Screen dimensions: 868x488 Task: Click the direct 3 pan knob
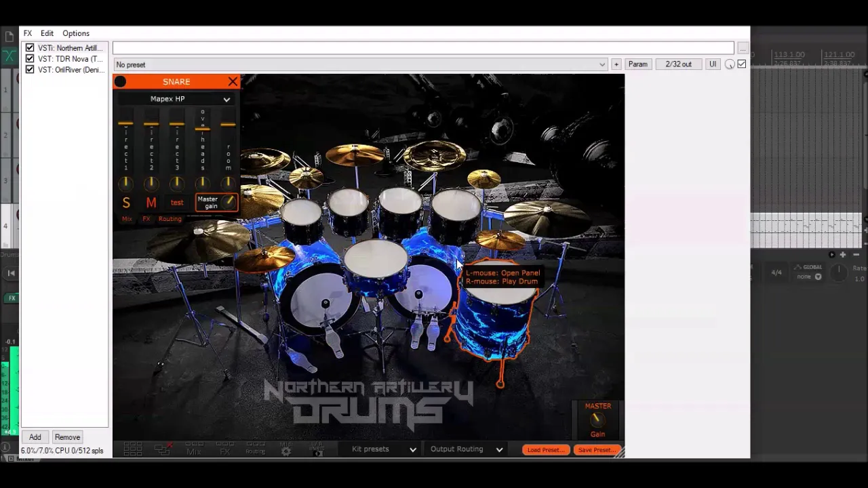177,183
